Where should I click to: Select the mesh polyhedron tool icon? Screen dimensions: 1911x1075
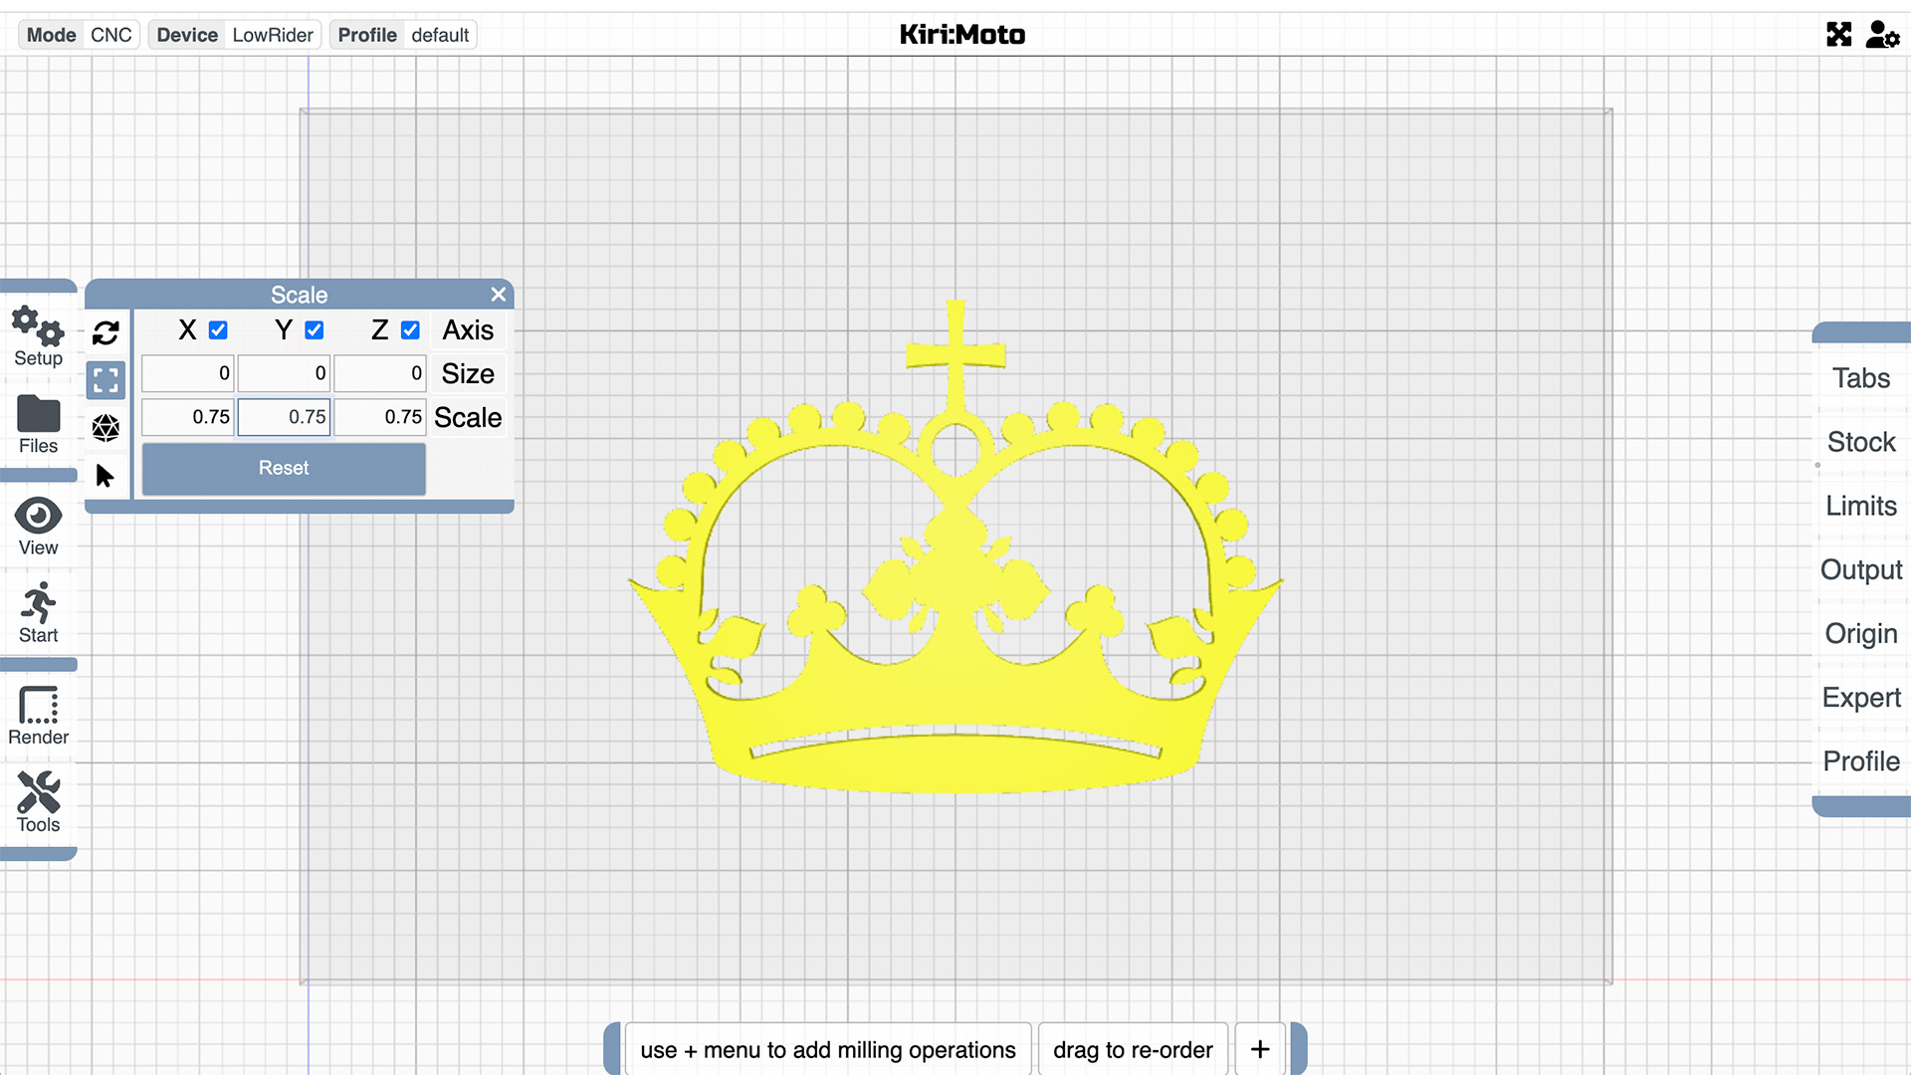point(106,428)
